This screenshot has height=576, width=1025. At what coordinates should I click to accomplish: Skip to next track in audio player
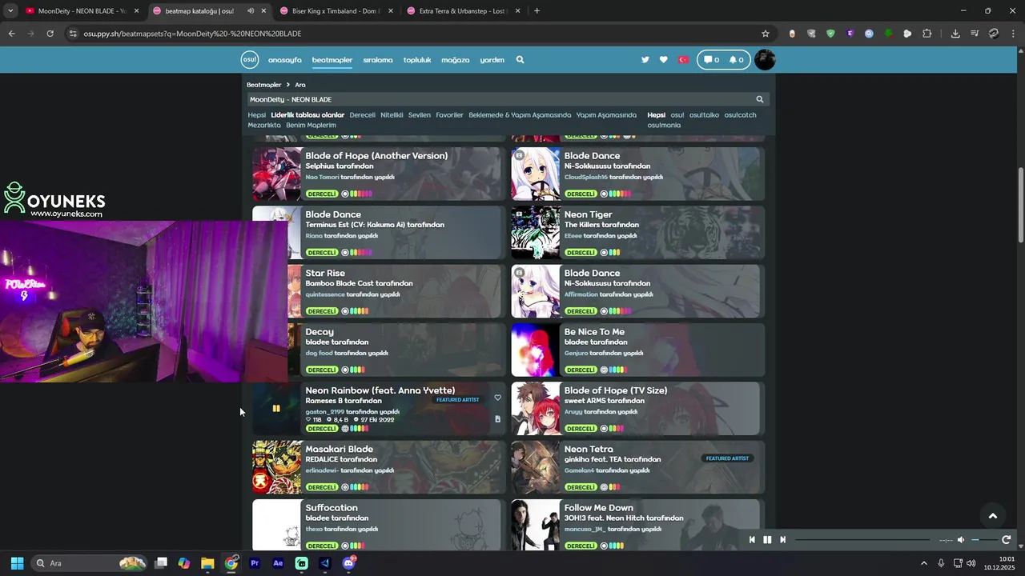(782, 540)
